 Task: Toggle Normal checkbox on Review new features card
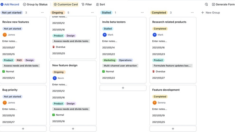4,71
